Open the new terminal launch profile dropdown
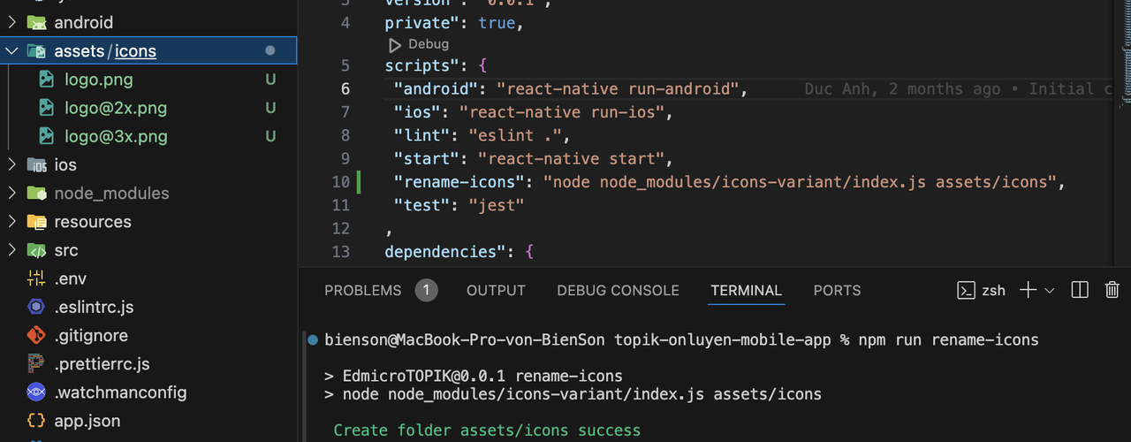Viewport: 1131px width, 442px height. point(1050,290)
